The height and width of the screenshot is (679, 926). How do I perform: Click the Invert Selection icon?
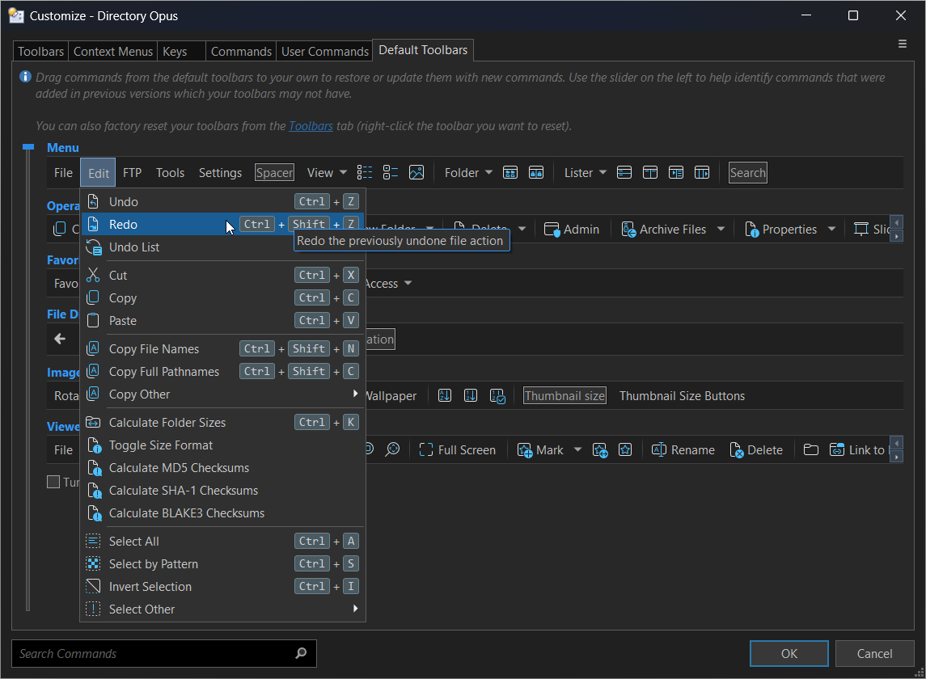click(x=93, y=586)
